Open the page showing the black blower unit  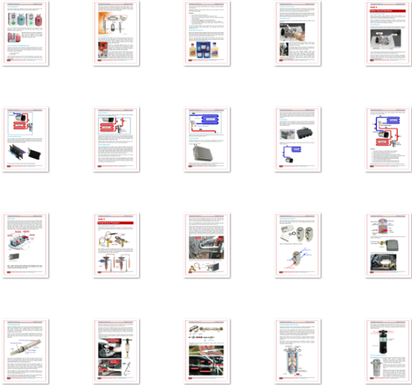pyautogui.click(x=297, y=139)
